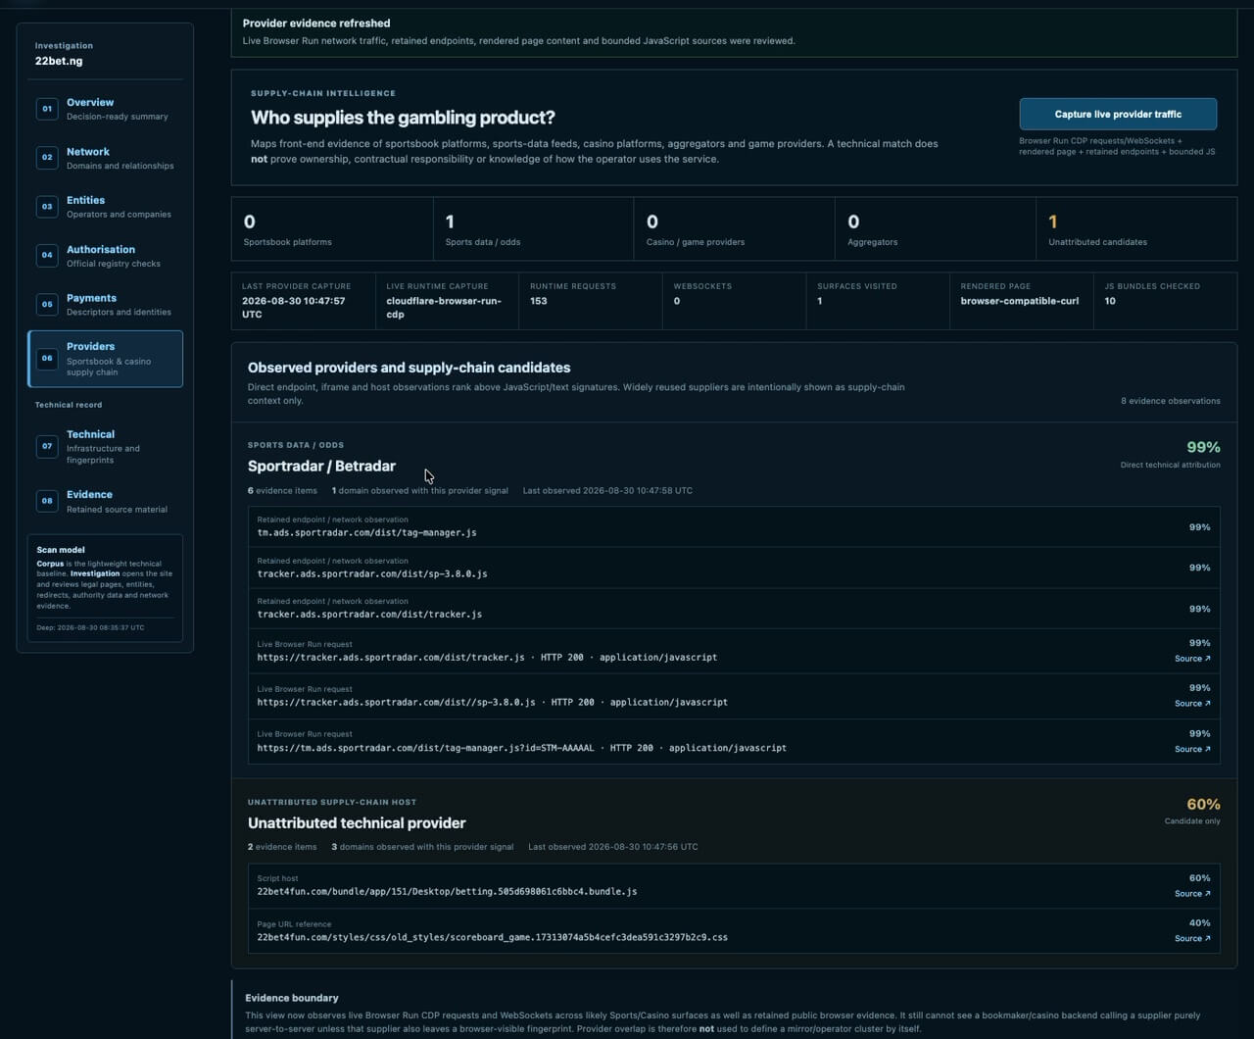Select the Aggregators count card
This screenshot has height=1039, width=1254.
(x=936, y=229)
